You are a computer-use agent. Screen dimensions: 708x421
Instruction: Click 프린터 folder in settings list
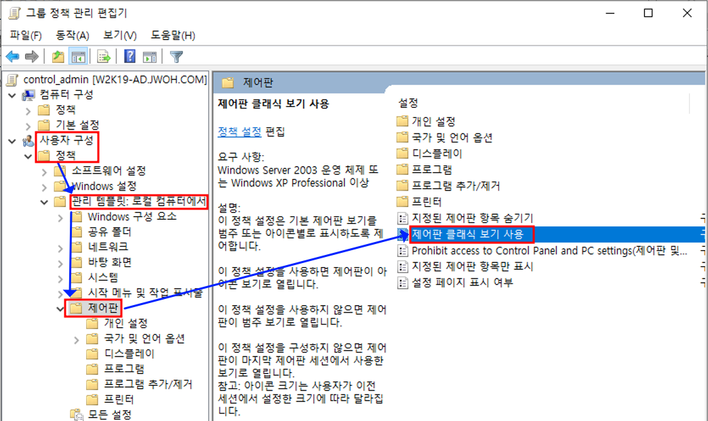point(427,202)
